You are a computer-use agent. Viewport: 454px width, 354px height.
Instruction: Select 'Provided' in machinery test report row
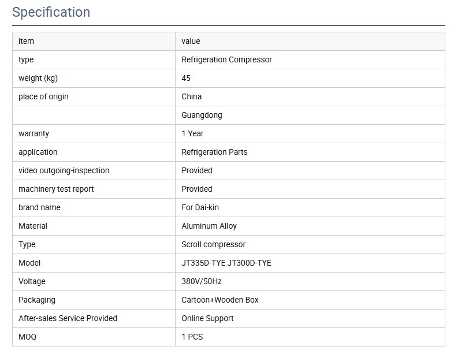(x=197, y=189)
